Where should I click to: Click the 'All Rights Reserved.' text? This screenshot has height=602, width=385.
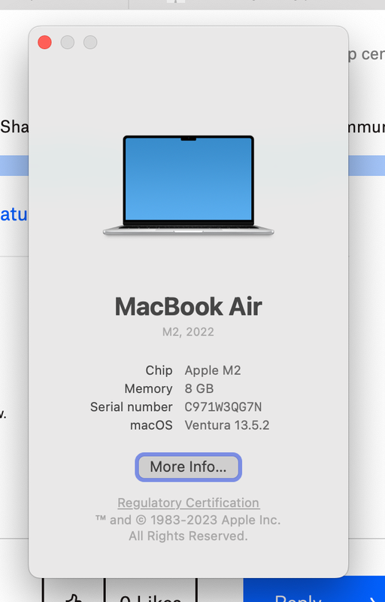(x=188, y=536)
